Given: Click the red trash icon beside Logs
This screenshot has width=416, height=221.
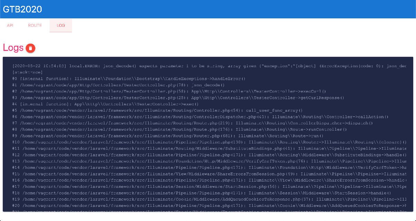Looking at the screenshot, I should [x=31, y=48].
